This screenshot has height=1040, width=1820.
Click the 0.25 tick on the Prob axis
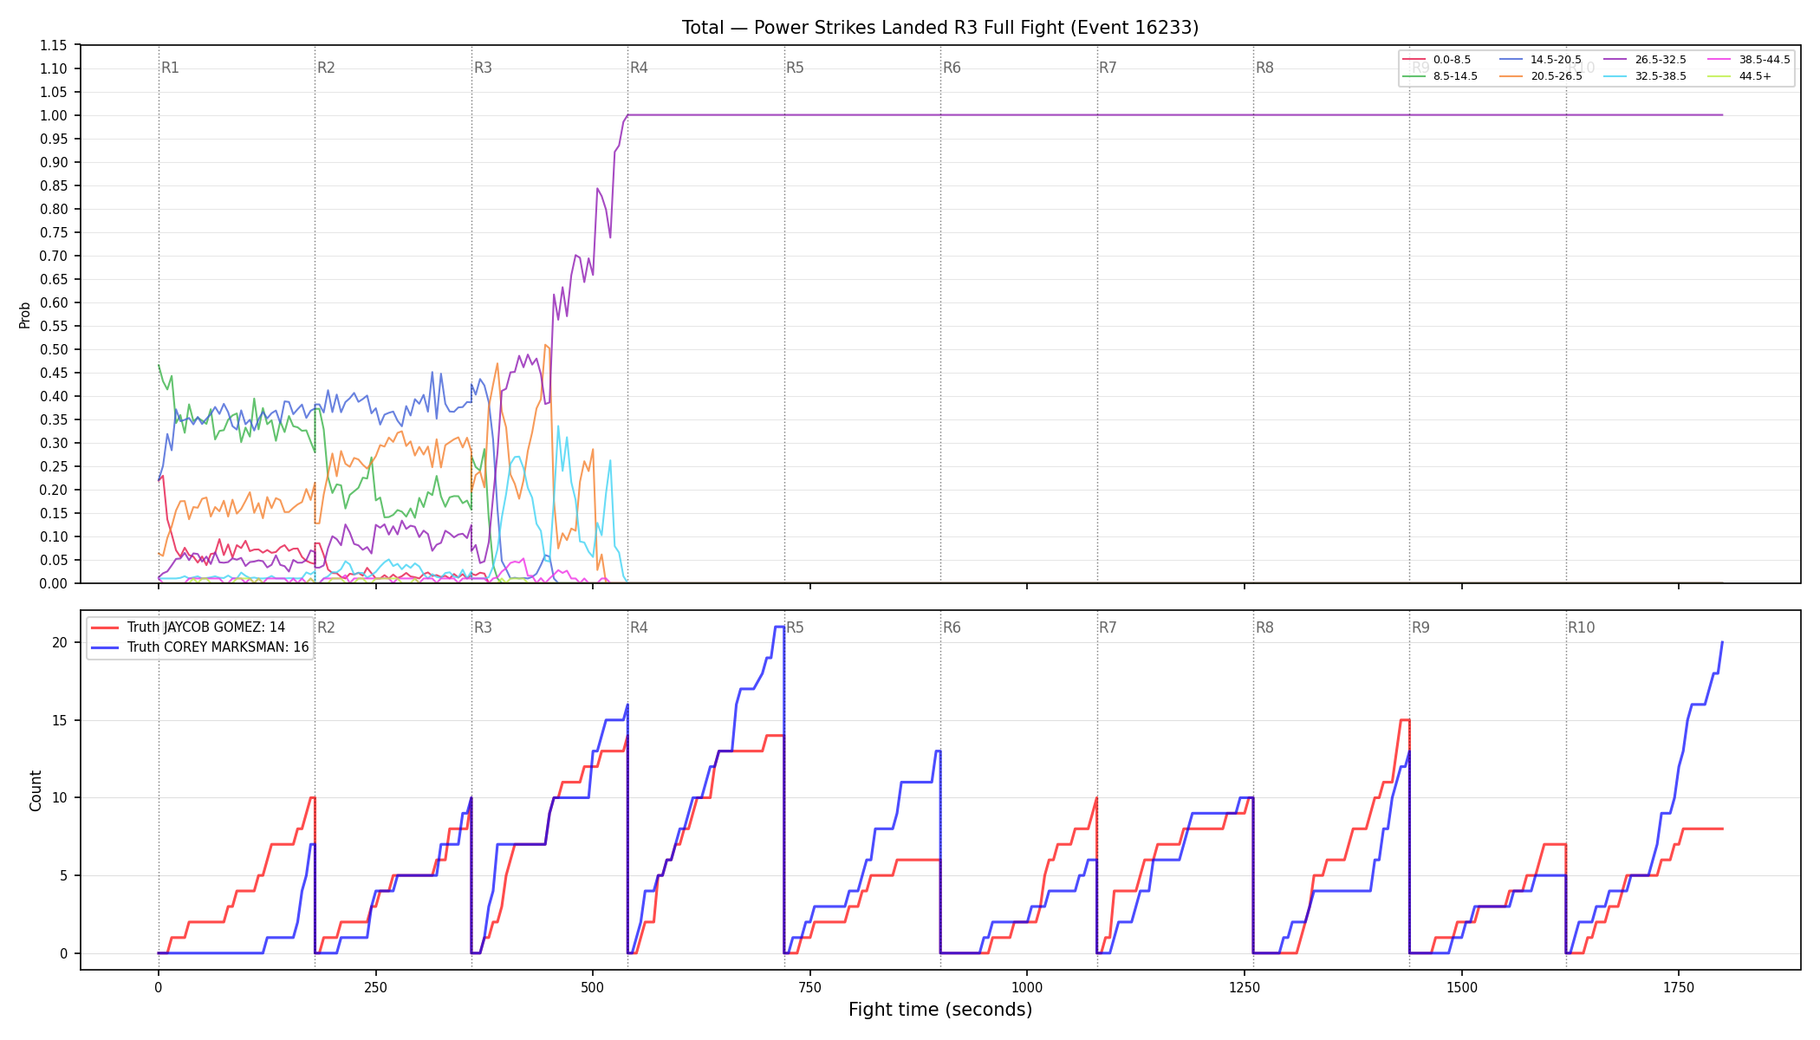(53, 466)
